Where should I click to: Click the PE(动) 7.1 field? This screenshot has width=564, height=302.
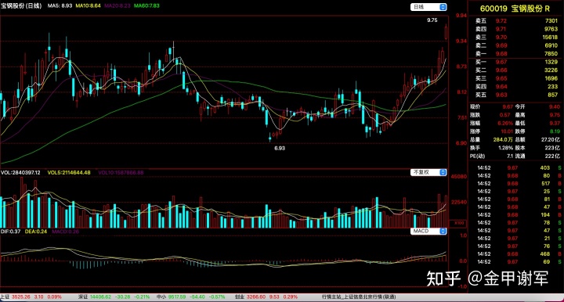491,156
